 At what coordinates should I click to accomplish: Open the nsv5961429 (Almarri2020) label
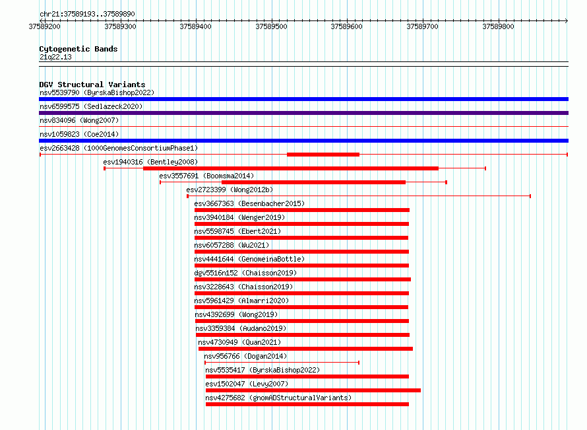[x=241, y=301]
